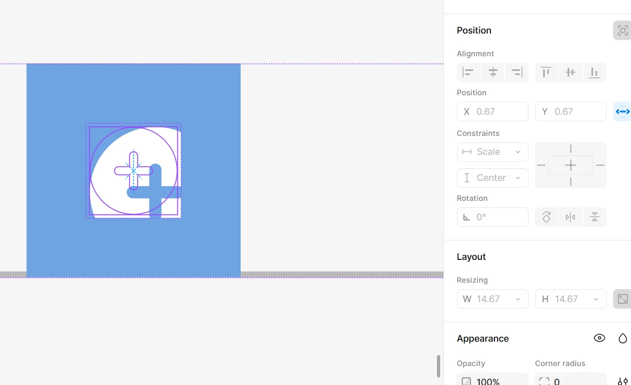Click the Align left icon
631x385 pixels.
click(468, 73)
